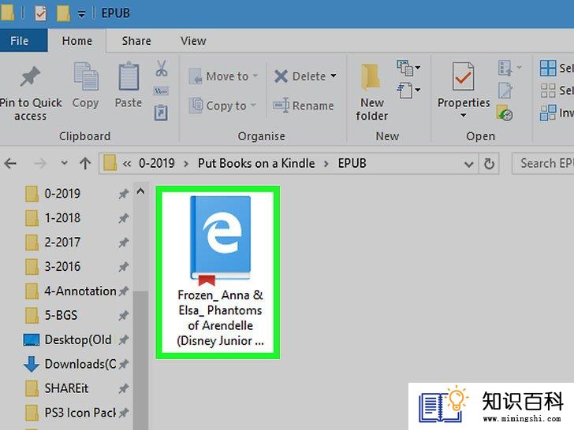
Task: Click the EPUB breadcrumb segment
Action: coord(352,163)
